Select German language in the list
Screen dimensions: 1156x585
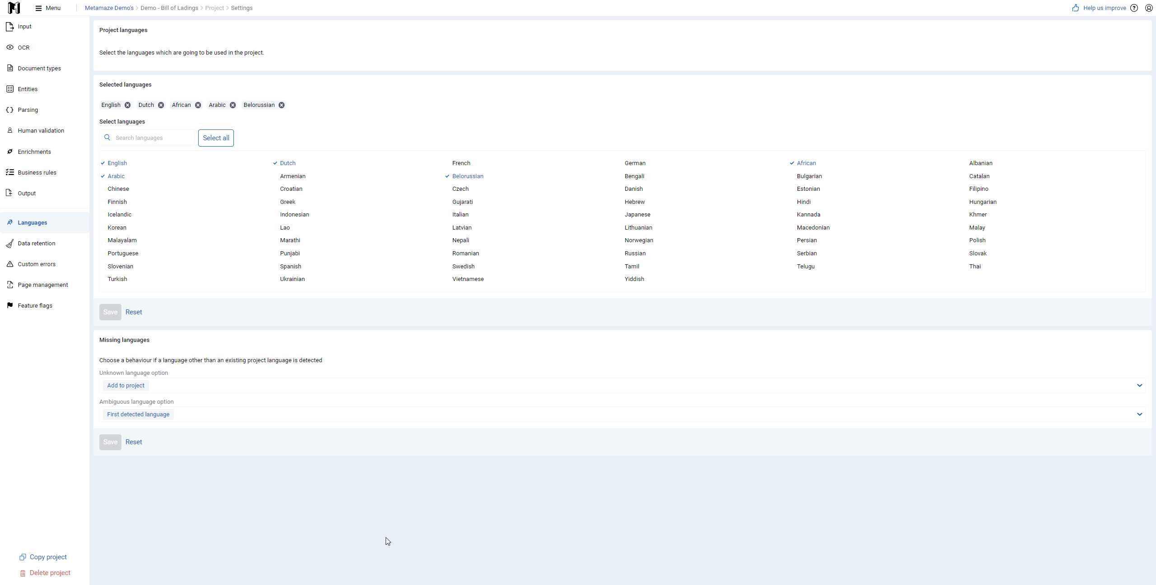pos(635,163)
